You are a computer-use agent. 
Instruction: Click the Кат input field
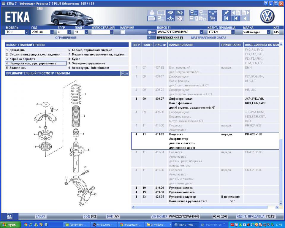click(276, 32)
